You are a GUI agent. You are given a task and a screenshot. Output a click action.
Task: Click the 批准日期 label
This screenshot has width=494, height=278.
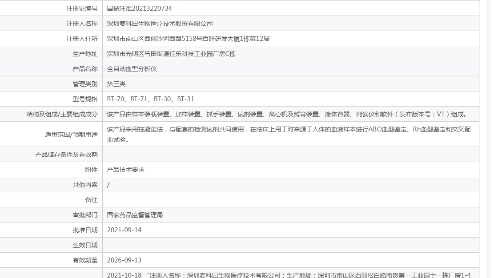click(x=85, y=230)
